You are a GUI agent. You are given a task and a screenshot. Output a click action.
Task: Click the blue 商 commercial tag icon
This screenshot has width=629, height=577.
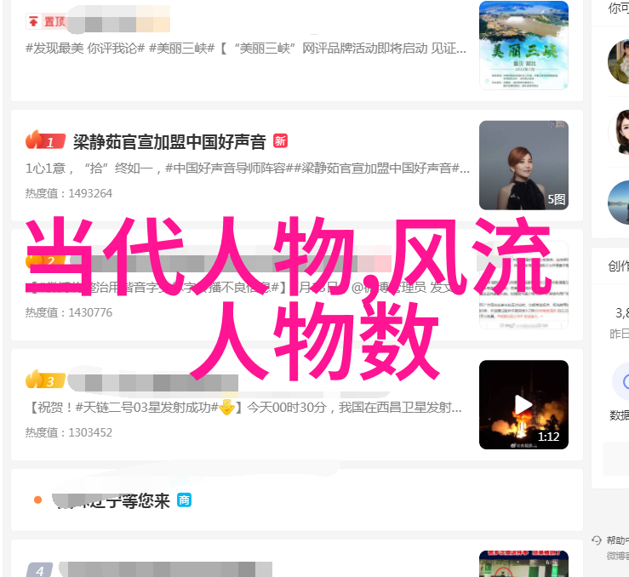[x=184, y=500]
